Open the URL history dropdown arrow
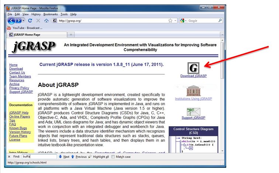Image resolution: width=279 pixels, height=173 pixels. coord(175,21)
